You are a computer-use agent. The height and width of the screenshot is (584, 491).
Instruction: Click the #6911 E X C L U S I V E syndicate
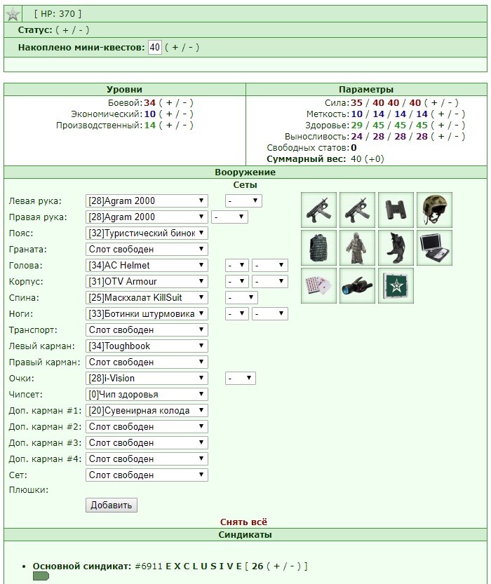click(189, 566)
